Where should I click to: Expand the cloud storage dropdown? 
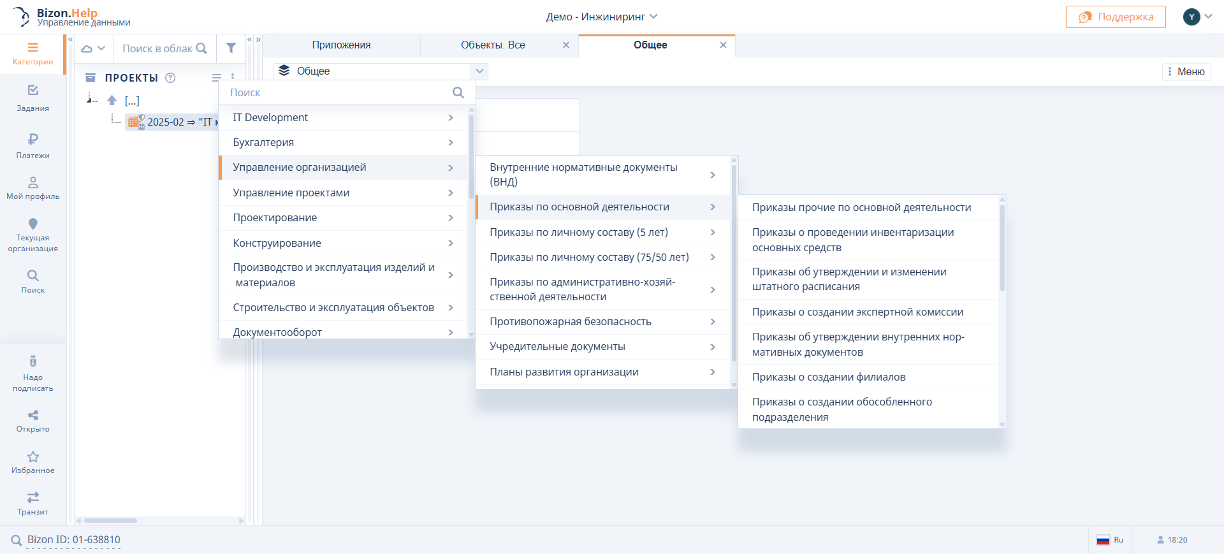(93, 48)
